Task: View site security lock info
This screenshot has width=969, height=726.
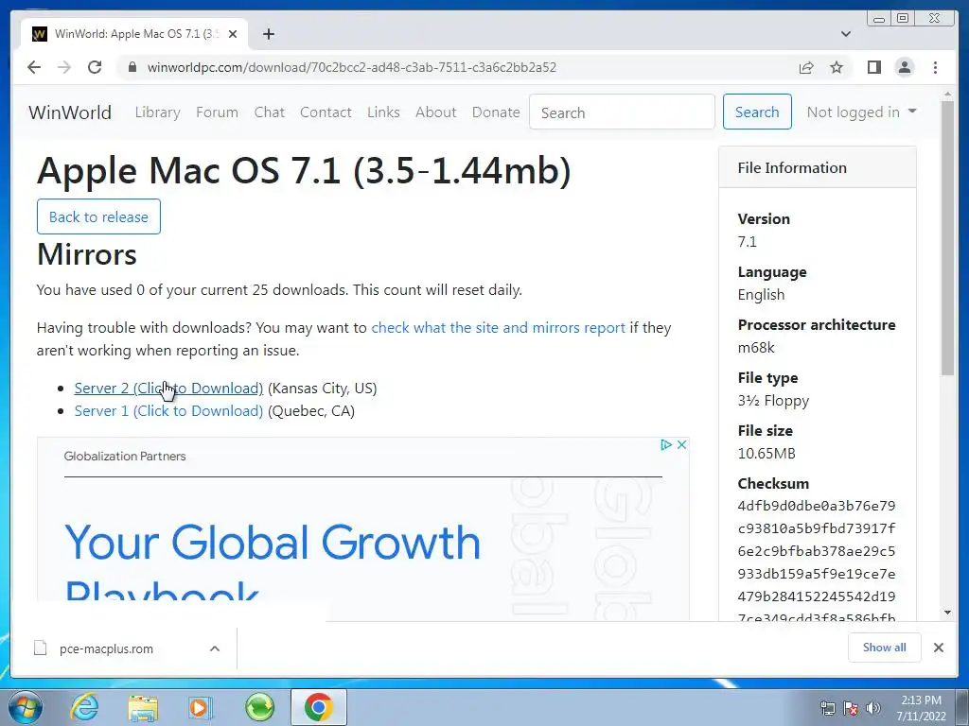Action: pos(132,67)
